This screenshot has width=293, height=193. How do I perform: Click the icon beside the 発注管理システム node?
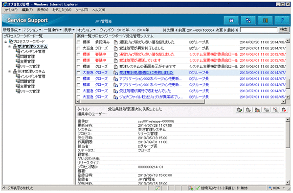(x=15, y=72)
